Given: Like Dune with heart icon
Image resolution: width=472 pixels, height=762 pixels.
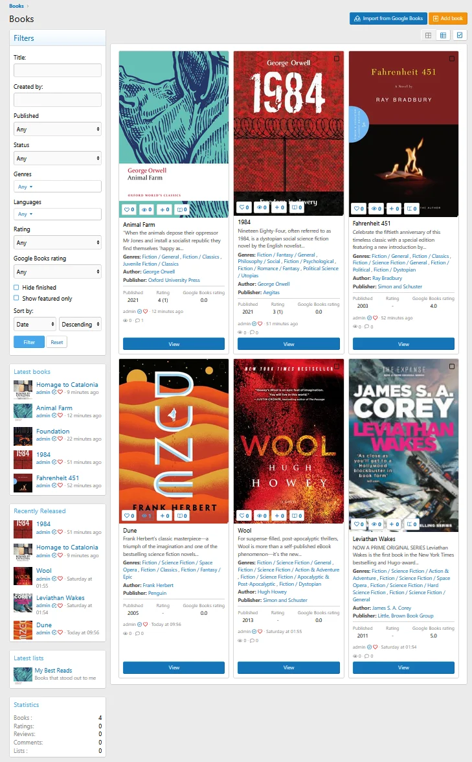Looking at the screenshot, I should 129,516.
